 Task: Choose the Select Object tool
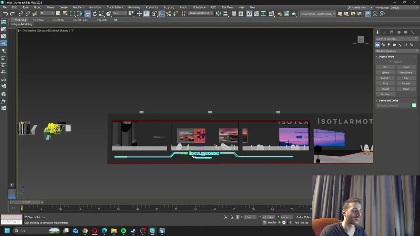pos(58,13)
